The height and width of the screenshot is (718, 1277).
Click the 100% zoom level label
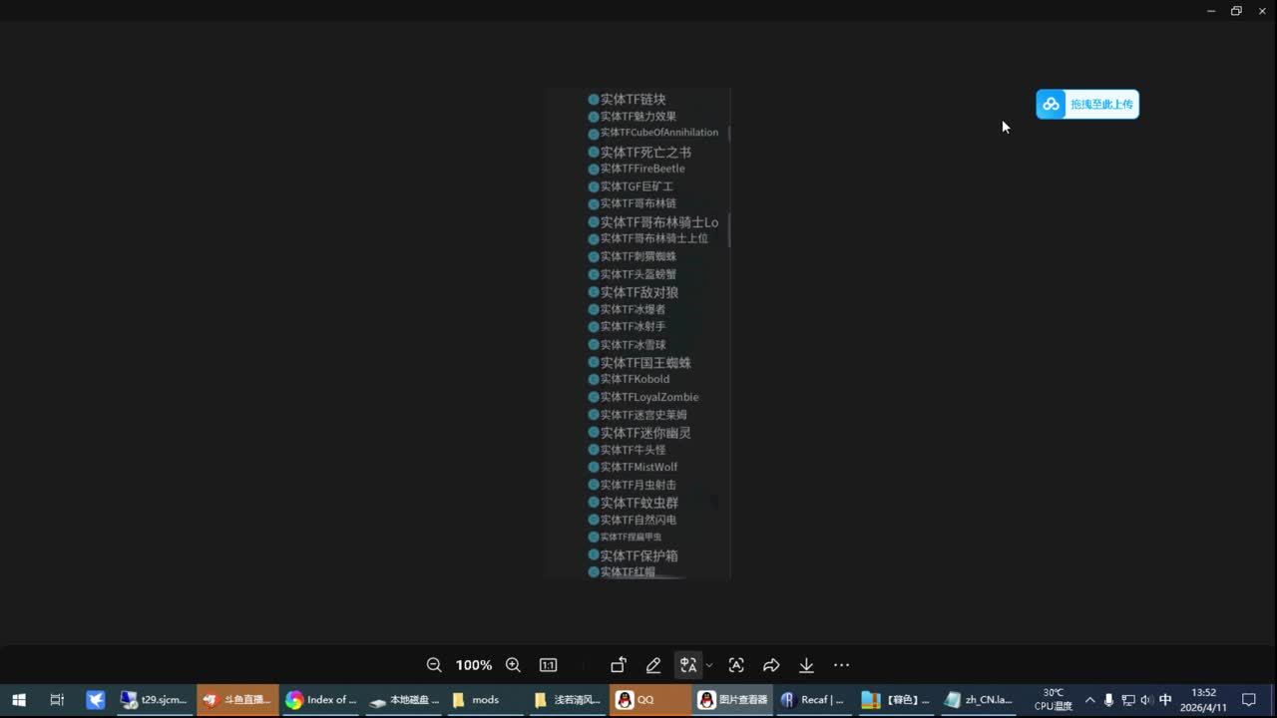pyautogui.click(x=474, y=665)
